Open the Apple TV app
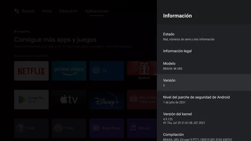251x141 pixels. [x=69, y=99]
